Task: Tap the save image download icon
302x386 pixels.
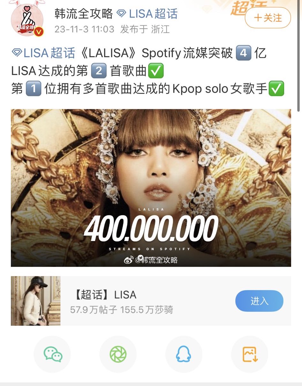Action: pyautogui.click(x=250, y=354)
